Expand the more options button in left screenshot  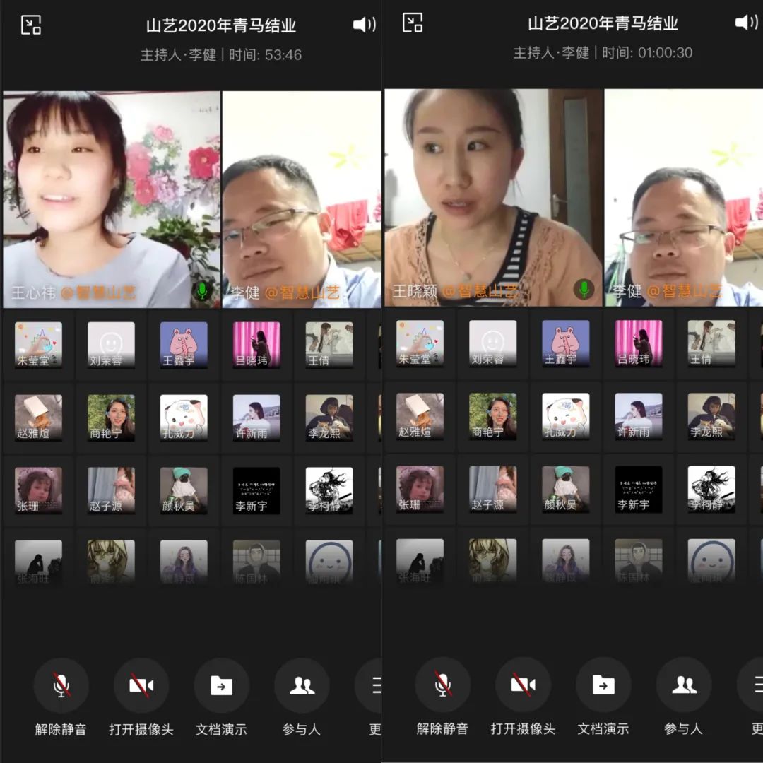(x=374, y=685)
